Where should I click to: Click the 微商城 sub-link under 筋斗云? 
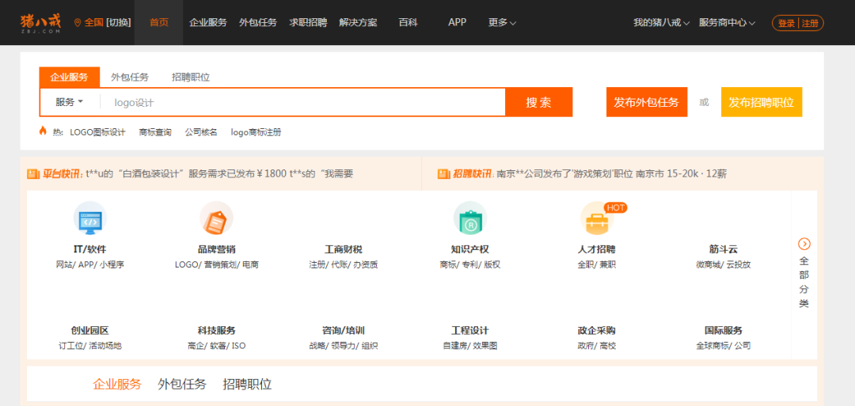point(709,265)
